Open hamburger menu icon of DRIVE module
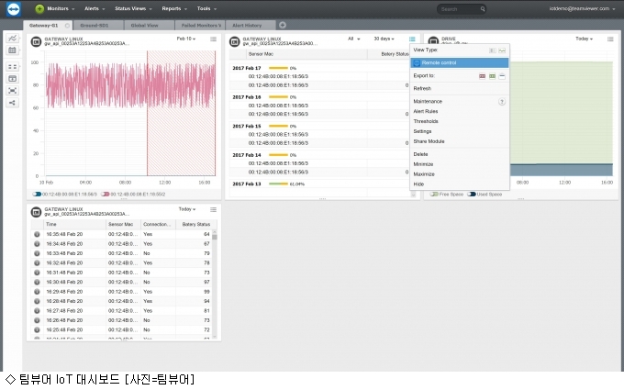Viewport: 624px width, 390px height. pos(610,39)
